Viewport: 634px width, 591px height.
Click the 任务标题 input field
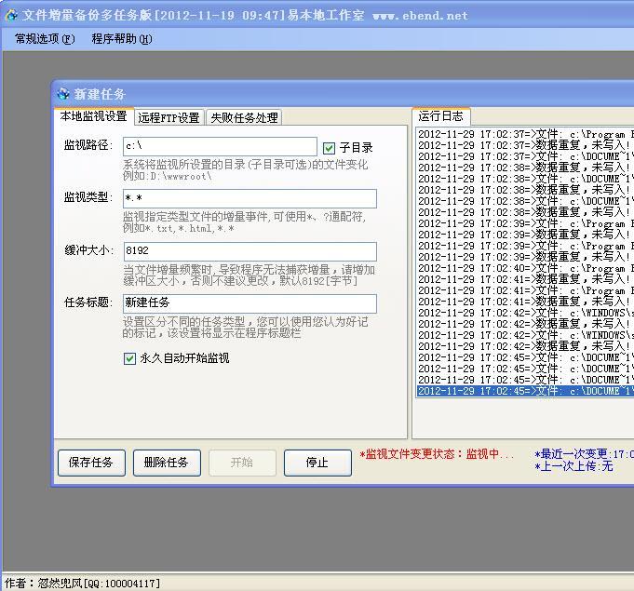point(250,303)
